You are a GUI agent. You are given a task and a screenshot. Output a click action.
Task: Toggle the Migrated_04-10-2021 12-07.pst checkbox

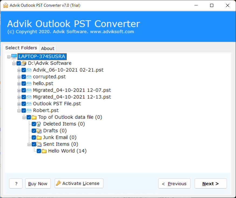pos(24,90)
